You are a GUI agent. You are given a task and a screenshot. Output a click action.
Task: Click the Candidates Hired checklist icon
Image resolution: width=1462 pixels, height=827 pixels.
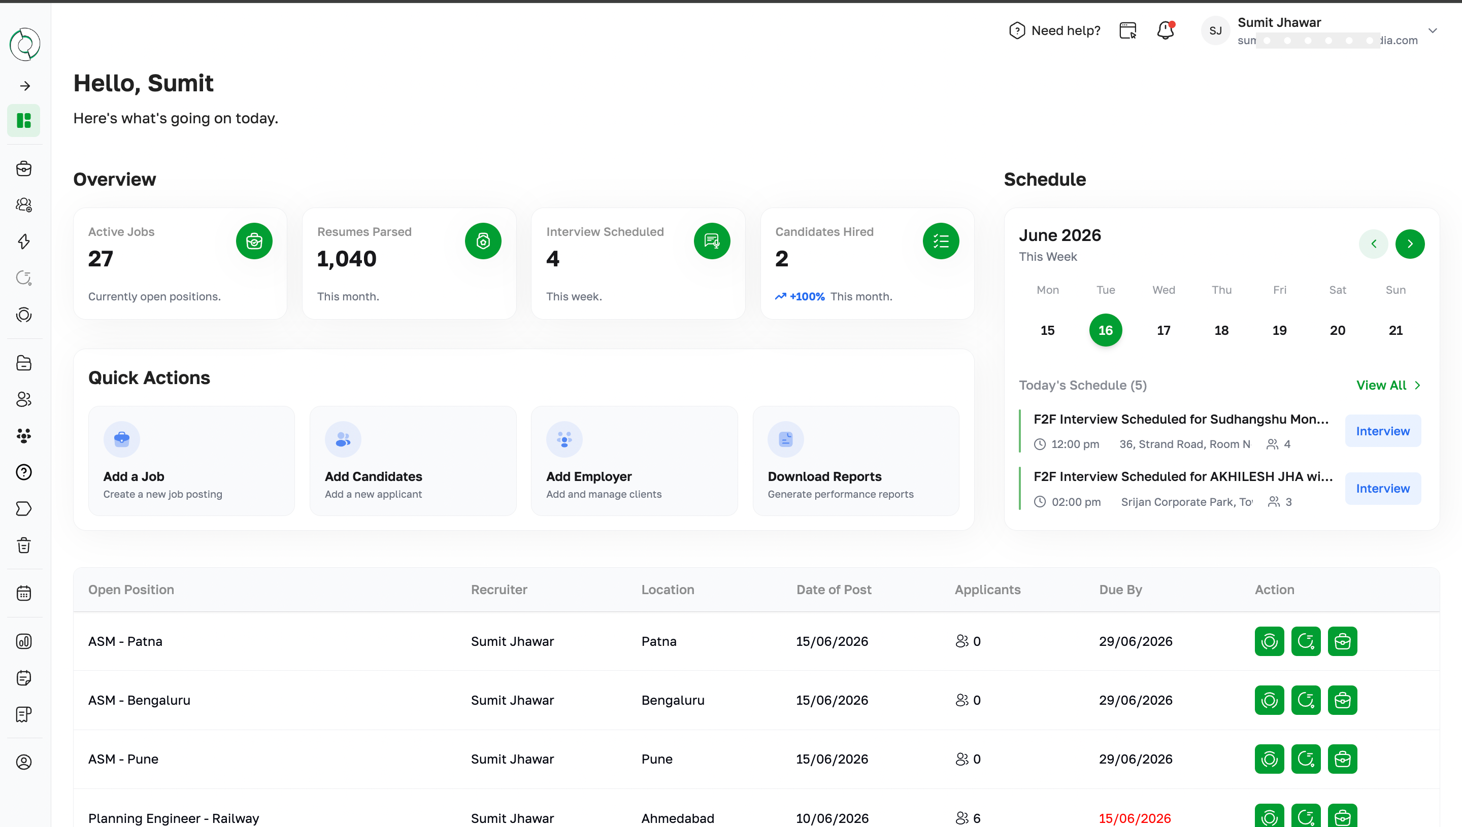(941, 241)
